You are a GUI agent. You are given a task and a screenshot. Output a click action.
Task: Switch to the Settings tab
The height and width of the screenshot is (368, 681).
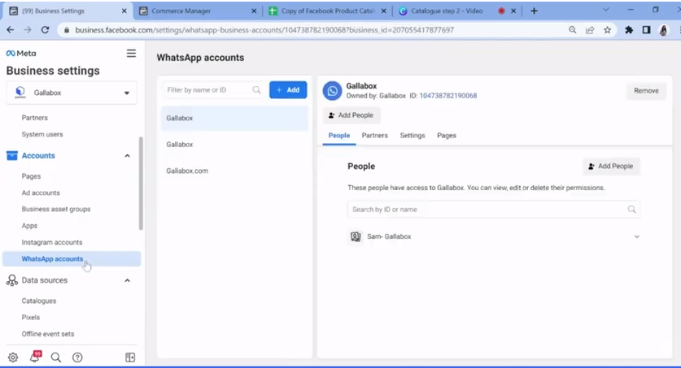click(413, 135)
